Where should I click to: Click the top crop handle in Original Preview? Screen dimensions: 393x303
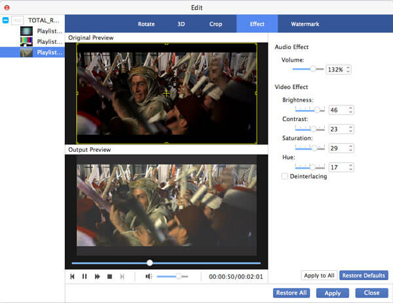click(166, 44)
